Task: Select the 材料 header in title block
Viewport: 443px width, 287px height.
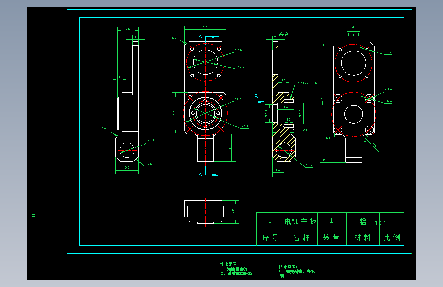Action: tap(362, 237)
